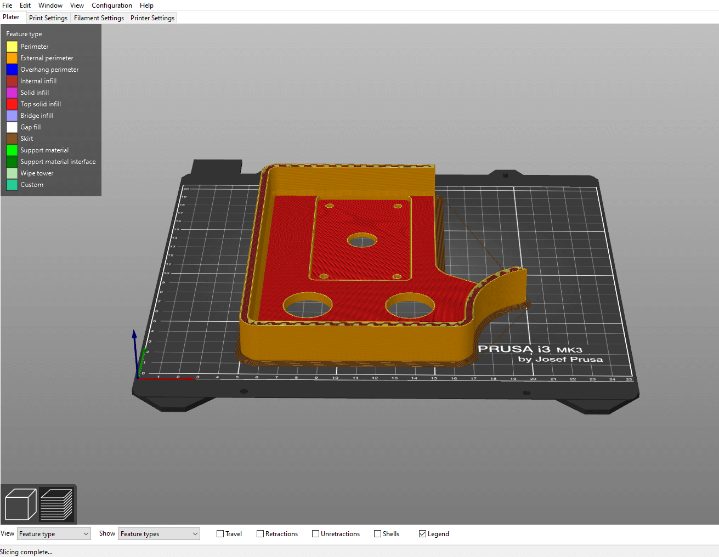Click the Support material green swatch
The width and height of the screenshot is (719, 557).
[12, 150]
